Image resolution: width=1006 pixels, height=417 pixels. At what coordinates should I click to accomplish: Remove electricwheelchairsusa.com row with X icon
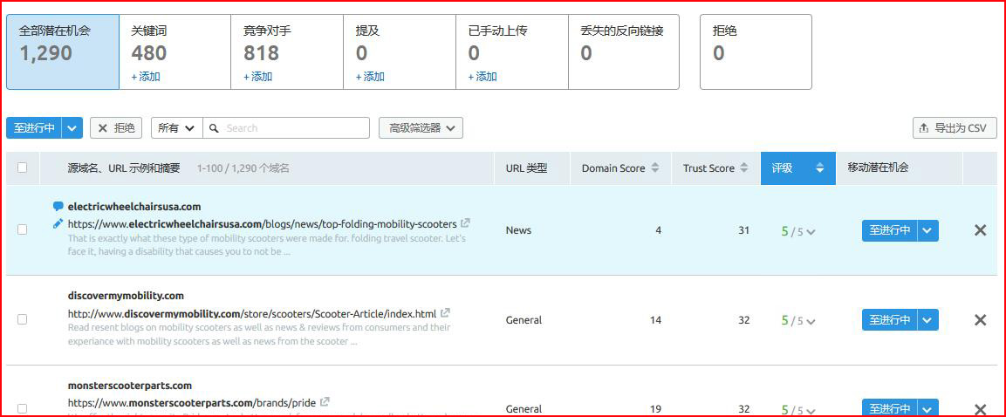coord(980,230)
